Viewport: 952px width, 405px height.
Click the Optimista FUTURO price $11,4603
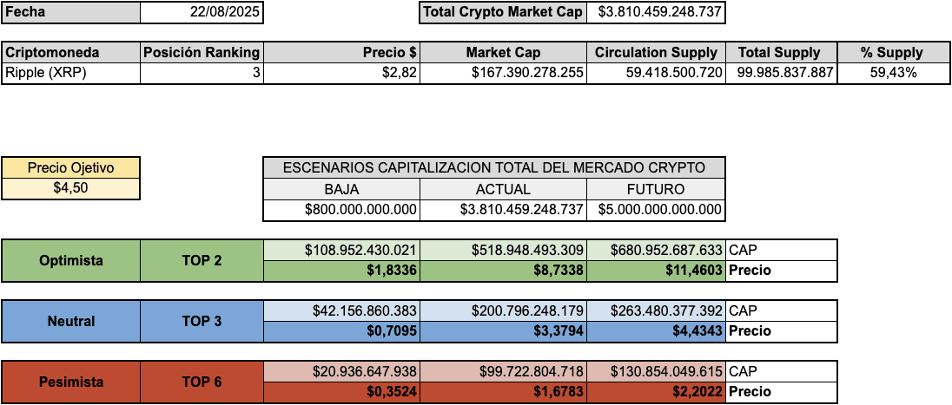tap(656, 271)
